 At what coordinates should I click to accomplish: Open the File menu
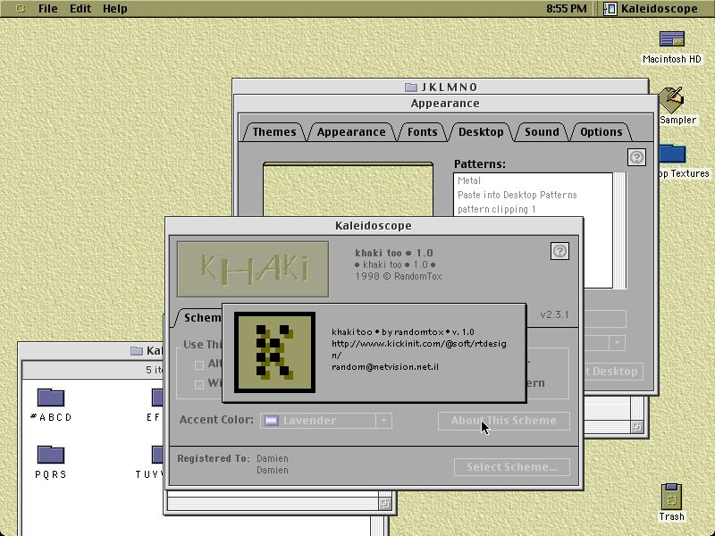pyautogui.click(x=48, y=9)
